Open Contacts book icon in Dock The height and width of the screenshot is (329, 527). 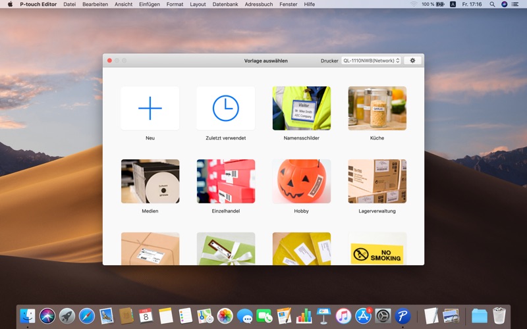pyautogui.click(x=126, y=316)
